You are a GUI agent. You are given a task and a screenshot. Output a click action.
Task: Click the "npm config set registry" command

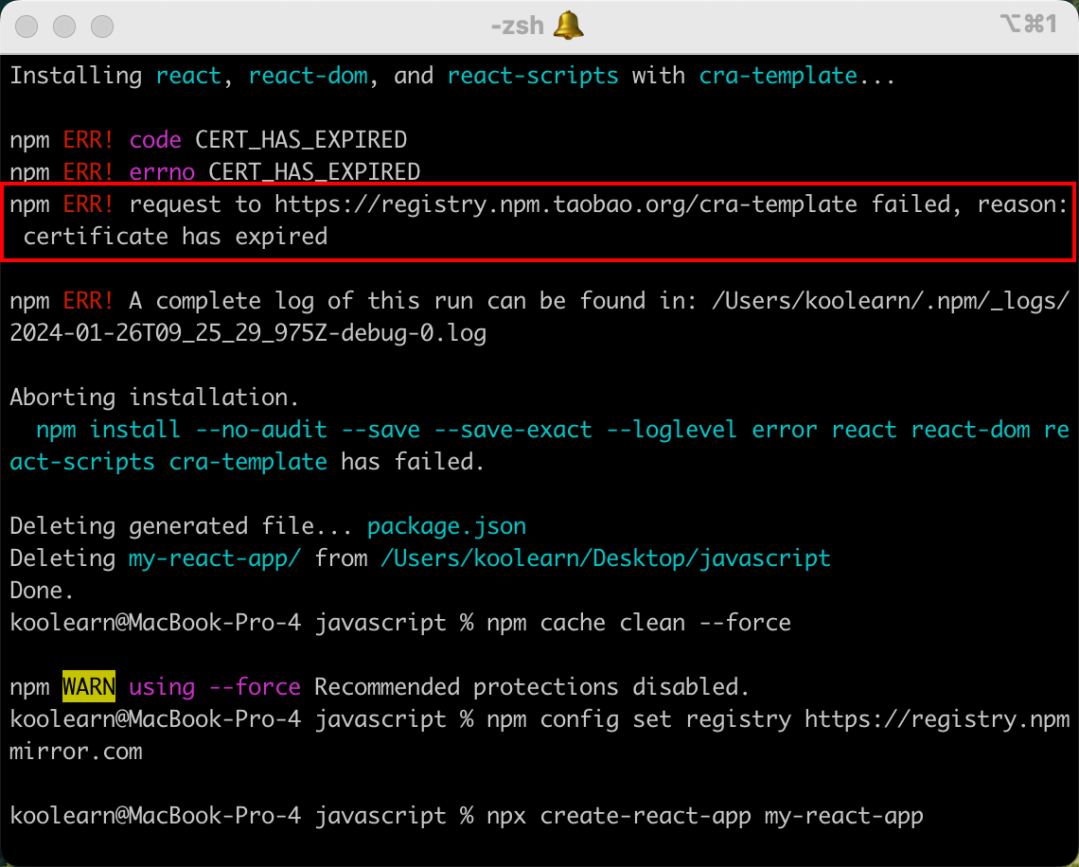coord(639,719)
